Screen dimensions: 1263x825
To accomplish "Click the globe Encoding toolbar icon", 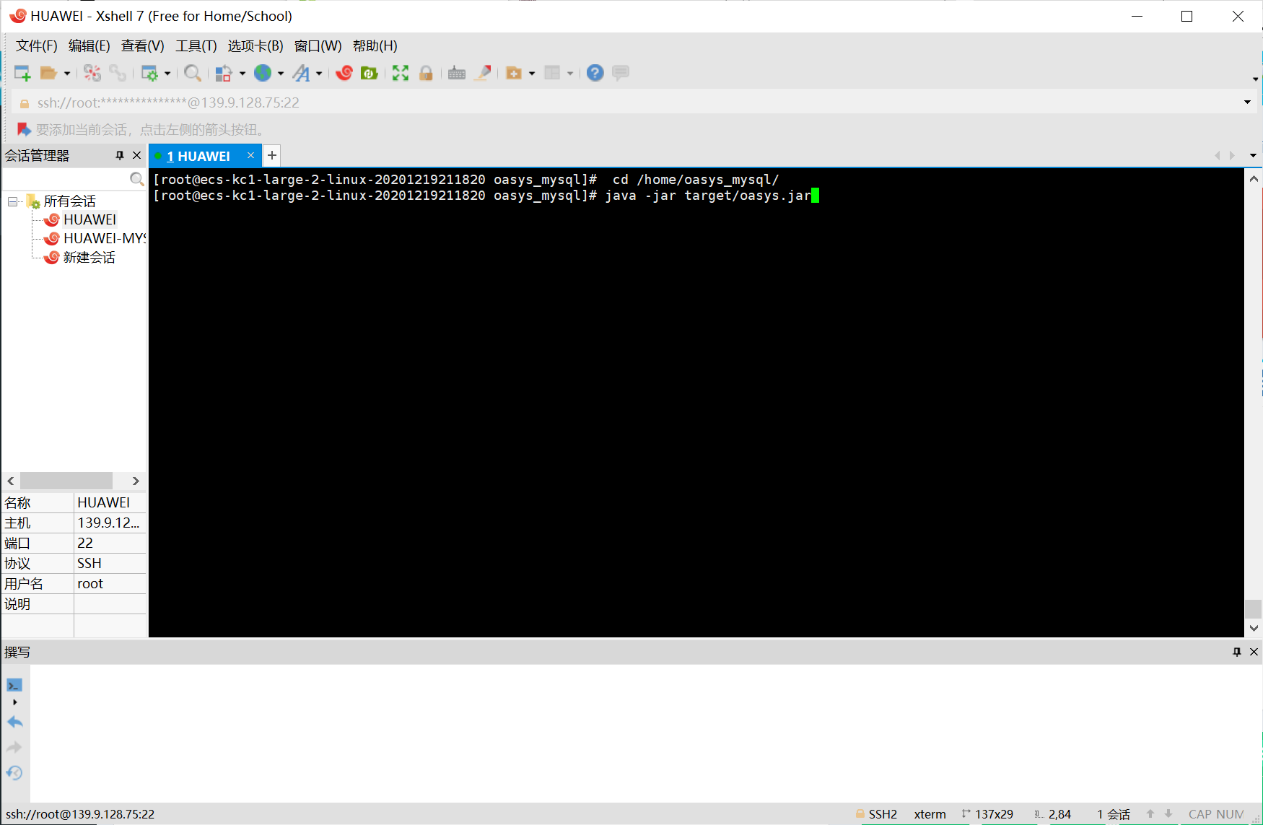I will pyautogui.click(x=263, y=73).
